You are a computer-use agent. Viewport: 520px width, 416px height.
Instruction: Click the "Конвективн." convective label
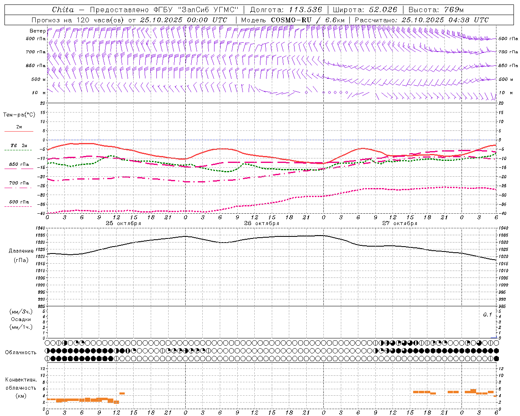point(21,380)
